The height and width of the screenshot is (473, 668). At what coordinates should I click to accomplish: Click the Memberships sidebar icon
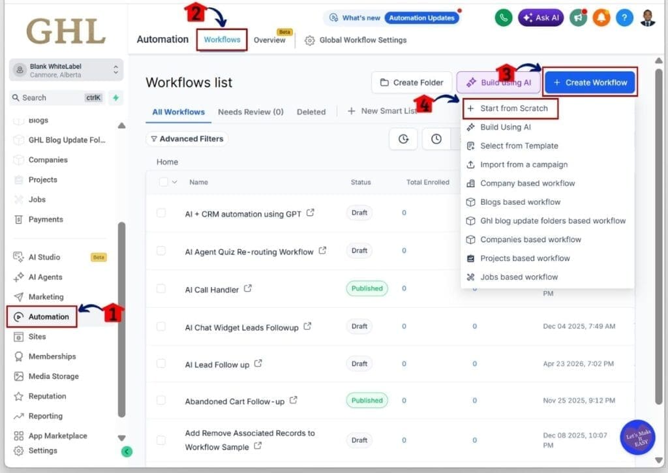[x=18, y=356]
